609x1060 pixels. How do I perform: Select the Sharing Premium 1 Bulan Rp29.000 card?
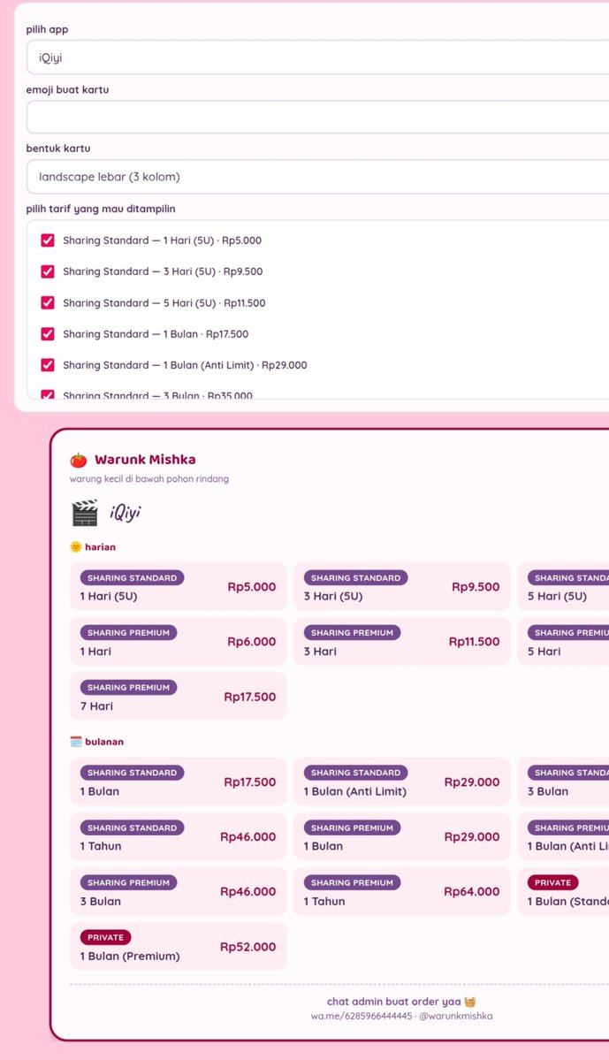[x=402, y=836]
